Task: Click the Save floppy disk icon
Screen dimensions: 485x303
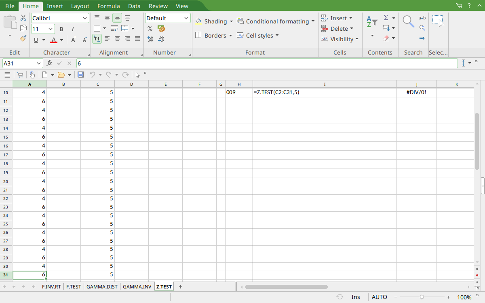Action: [80, 75]
